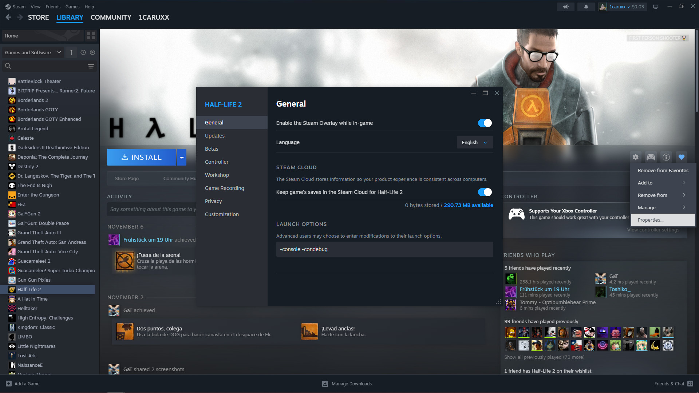Expand the Games and Software dropdown

point(33,52)
